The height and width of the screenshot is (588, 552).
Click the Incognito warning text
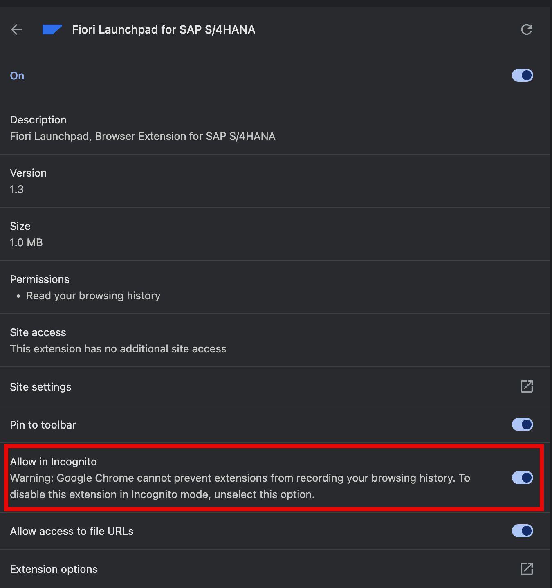240,486
